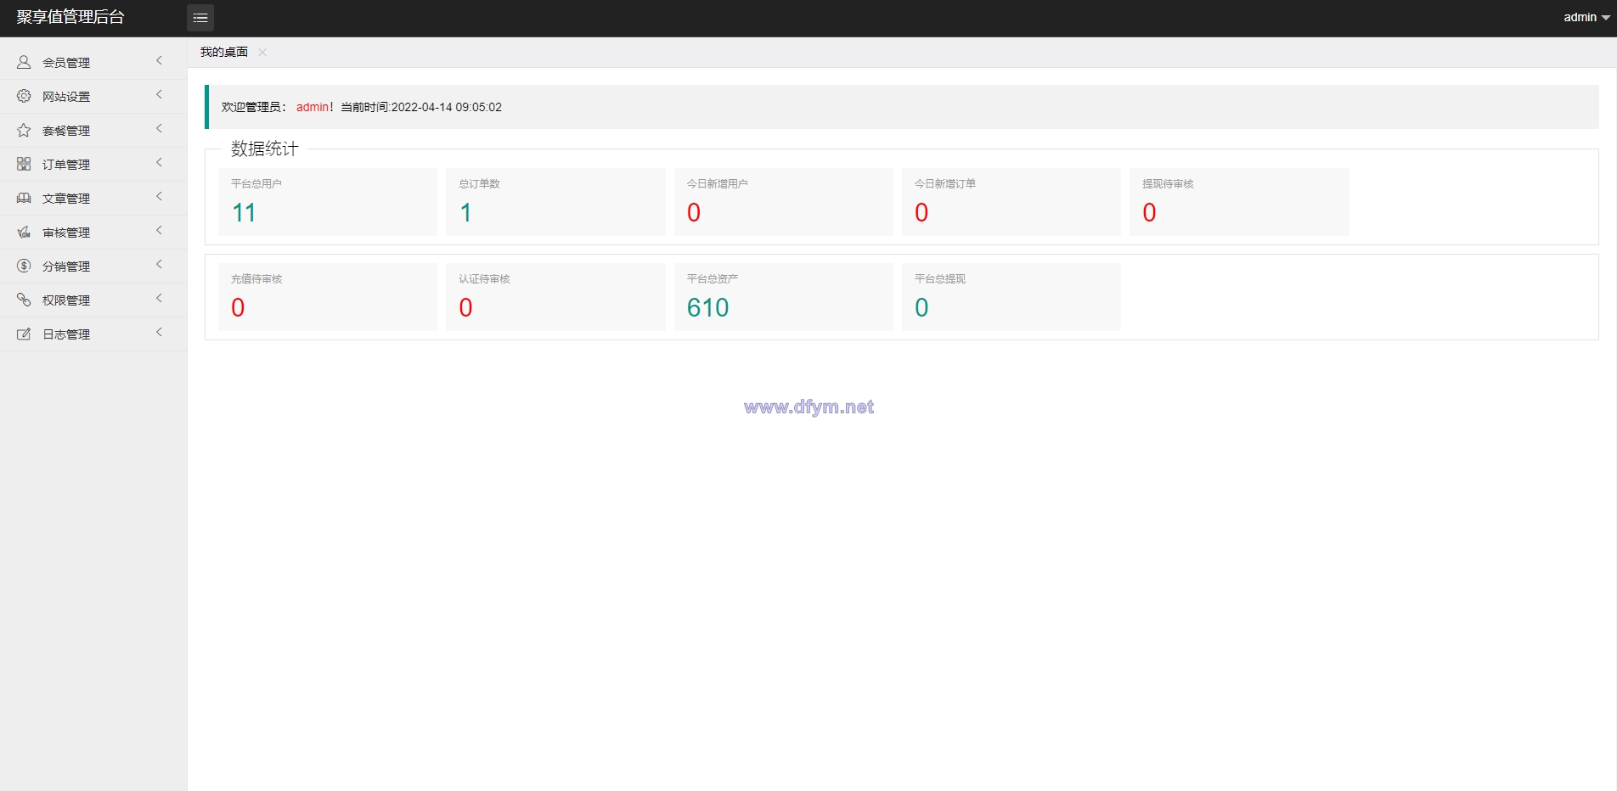Open the 订单管理 menu item
This screenshot has width=1617, height=791.
(93, 164)
